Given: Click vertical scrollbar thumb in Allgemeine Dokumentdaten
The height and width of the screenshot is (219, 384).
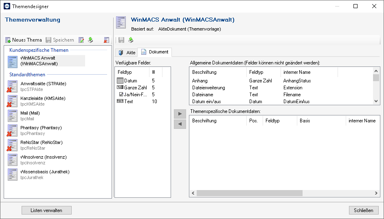Looking at the screenshot, I should click(x=376, y=77).
